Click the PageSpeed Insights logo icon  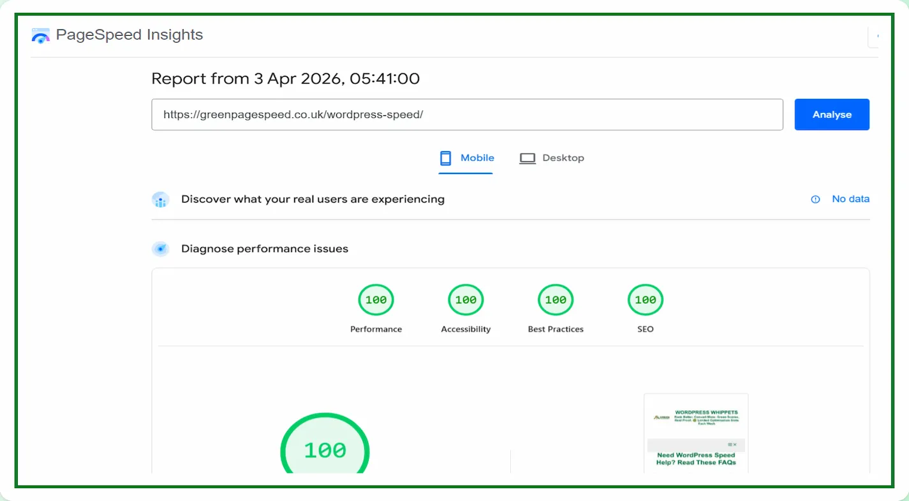pos(40,35)
